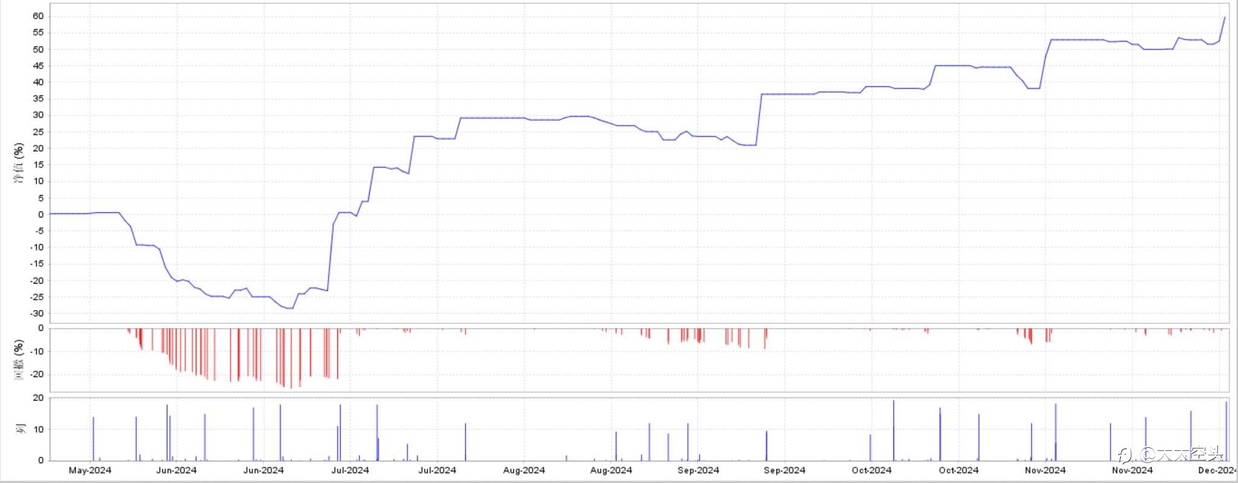This screenshot has height=483, width=1238.
Task: Click the 35 tick label on the net value axis
Action: (x=38, y=99)
